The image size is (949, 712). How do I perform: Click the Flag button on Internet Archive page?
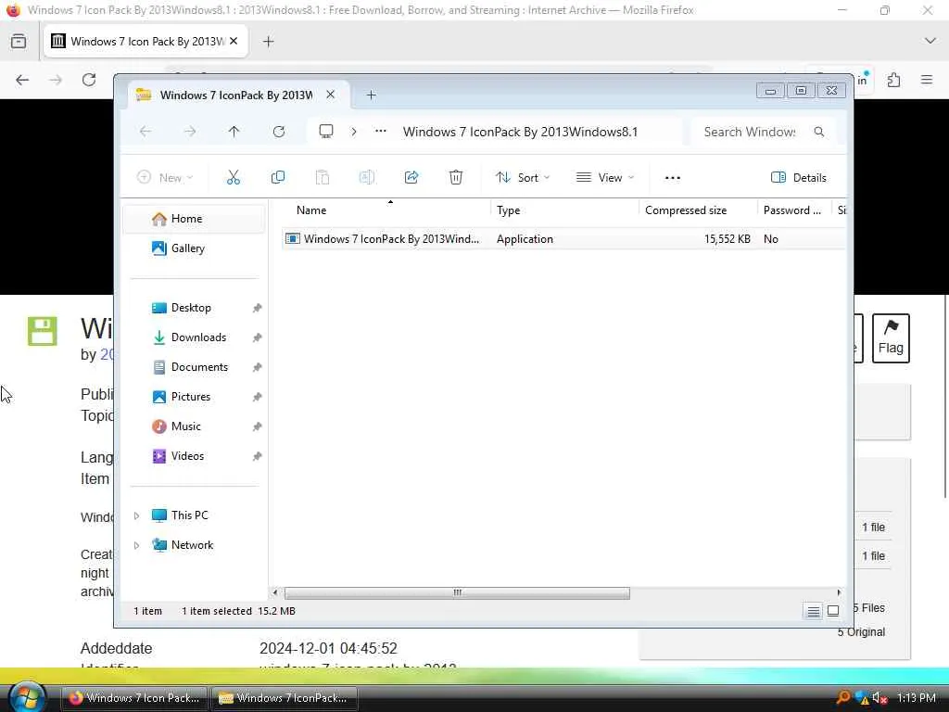891,337
